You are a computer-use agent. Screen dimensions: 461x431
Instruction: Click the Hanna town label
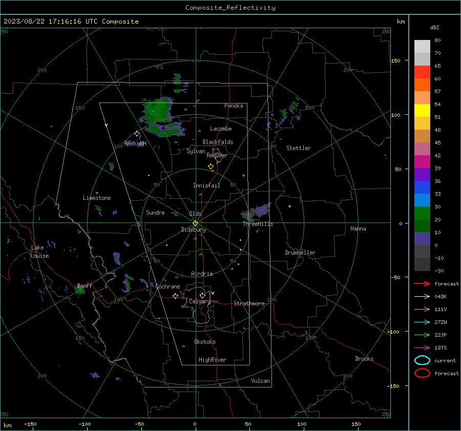pyautogui.click(x=358, y=229)
